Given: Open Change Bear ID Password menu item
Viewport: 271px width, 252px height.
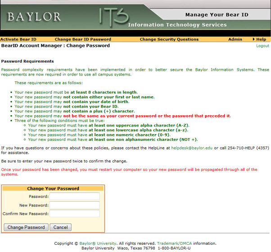Looking at the screenshot, I should tap(83, 40).
